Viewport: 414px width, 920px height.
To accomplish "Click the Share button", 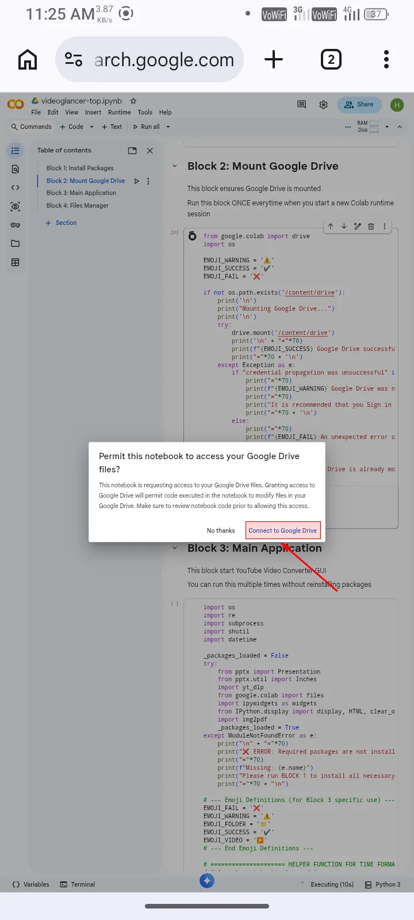I will pos(359,104).
